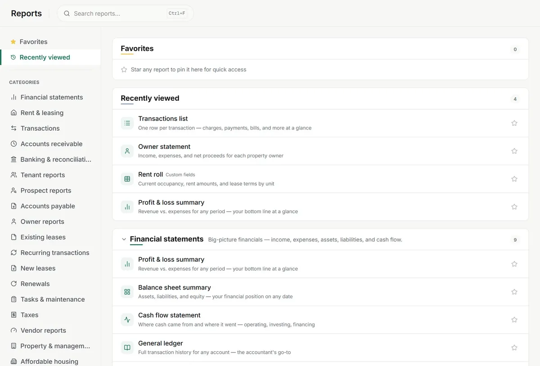This screenshot has height=366, width=540.
Task: Favorite the Balance sheet summary report
Action: pos(514,292)
